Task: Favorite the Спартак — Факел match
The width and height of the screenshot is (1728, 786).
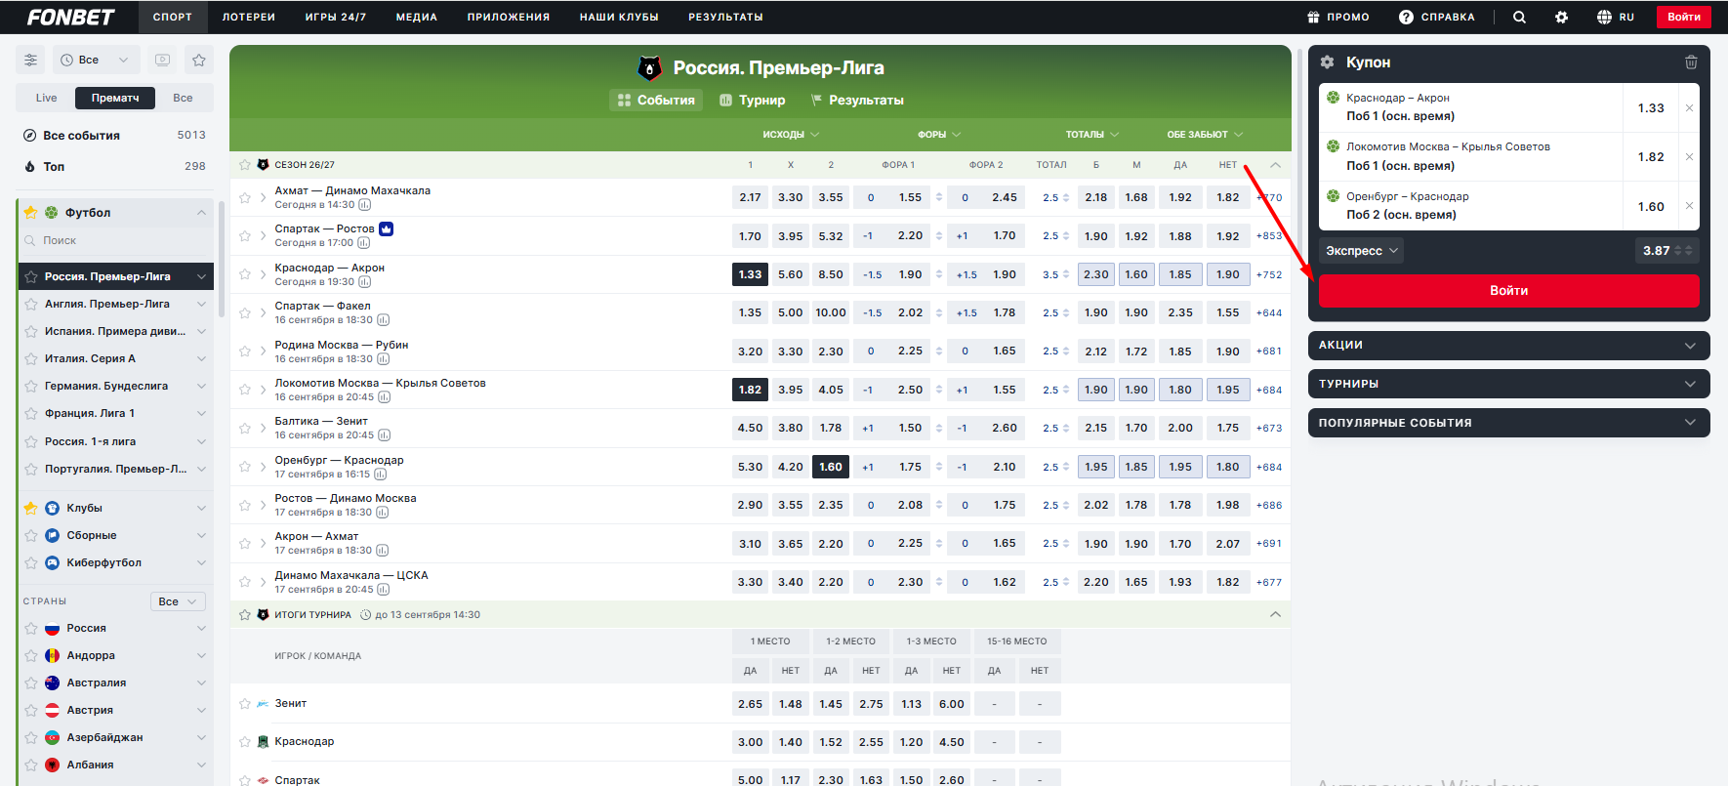Action: [245, 312]
